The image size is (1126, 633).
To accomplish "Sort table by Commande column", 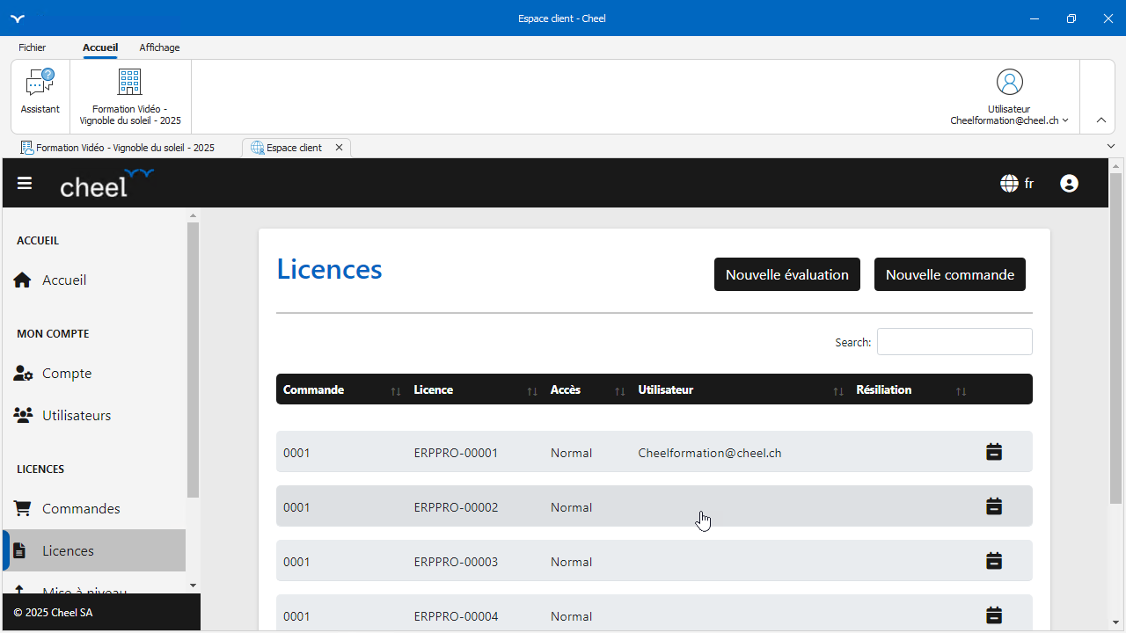I will [x=396, y=391].
